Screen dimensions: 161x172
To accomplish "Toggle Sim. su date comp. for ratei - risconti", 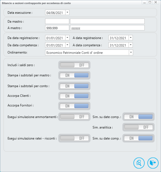I will click(x=138, y=138).
